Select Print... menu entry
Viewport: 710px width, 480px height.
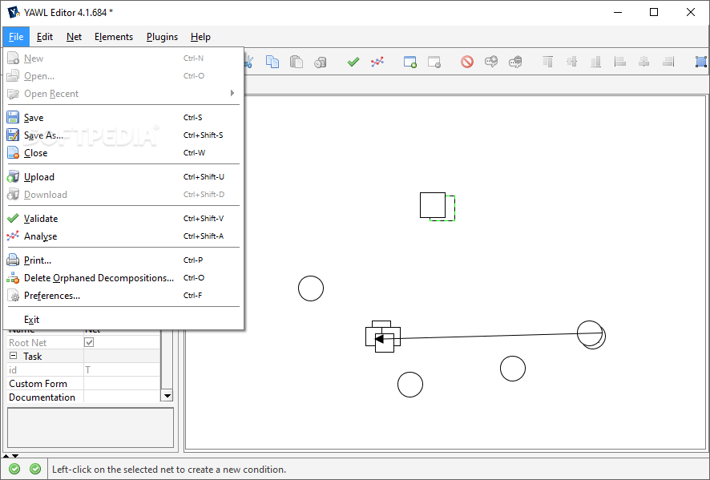pyautogui.click(x=123, y=260)
